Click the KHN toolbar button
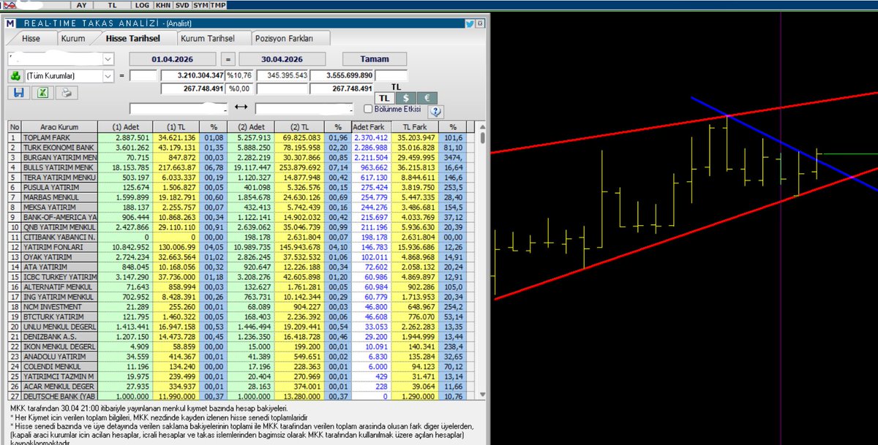 point(163,5)
